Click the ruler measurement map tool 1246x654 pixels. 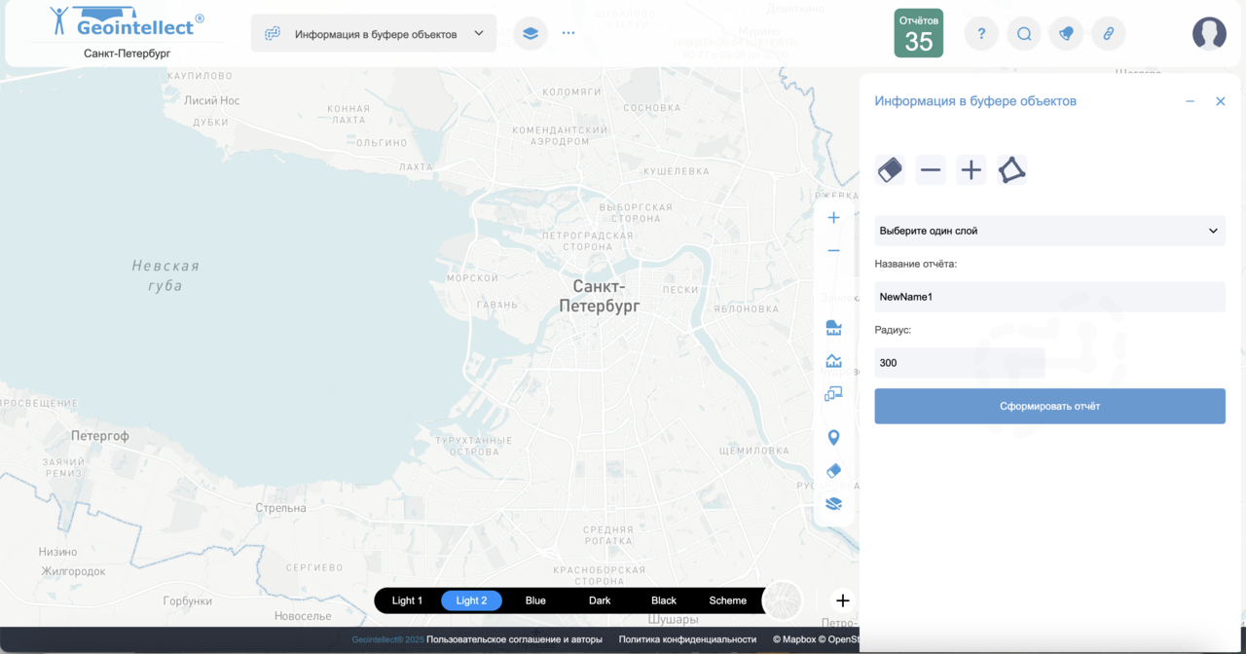(x=833, y=327)
